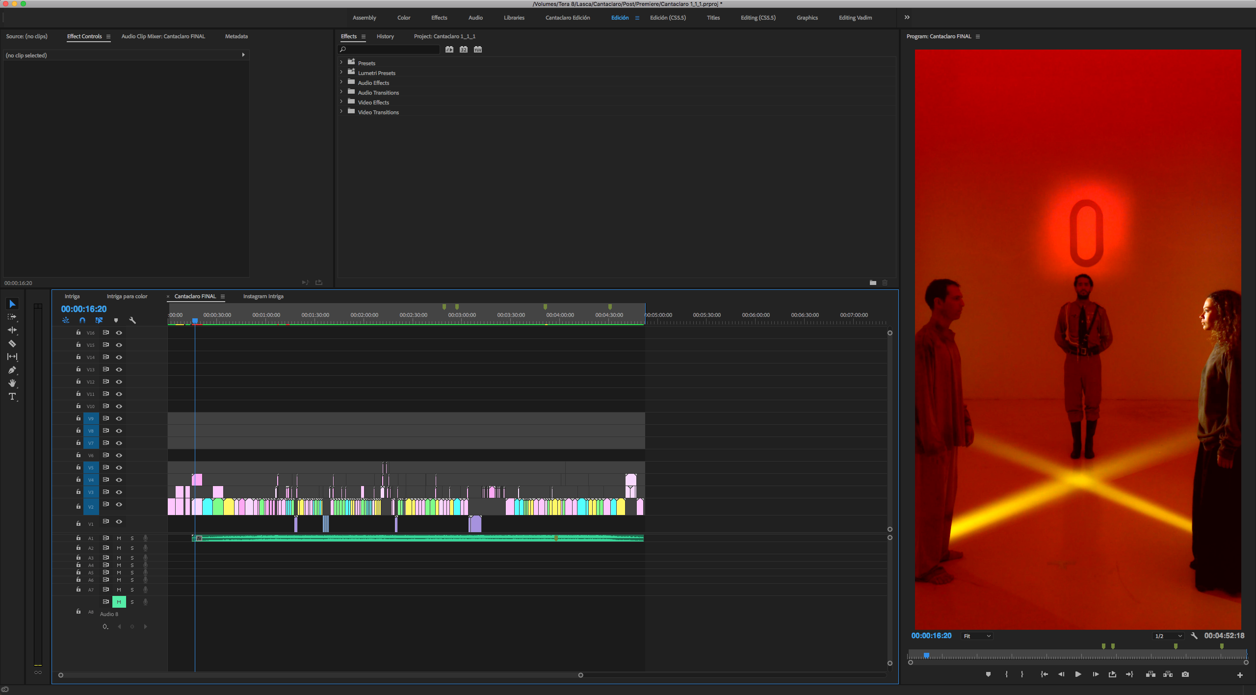The height and width of the screenshot is (695, 1256).
Task: Toggle V16 track output eye
Action: pyautogui.click(x=119, y=333)
